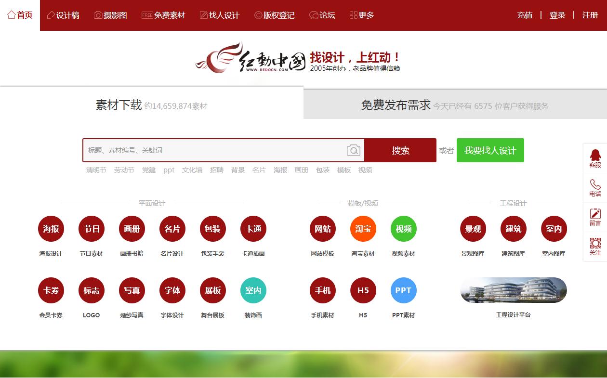Open the orange 淘宝素材 Taobao icon
This screenshot has height=378, width=607.
[363, 229]
